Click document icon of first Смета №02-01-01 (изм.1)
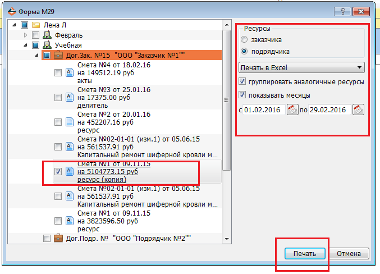 point(70,147)
